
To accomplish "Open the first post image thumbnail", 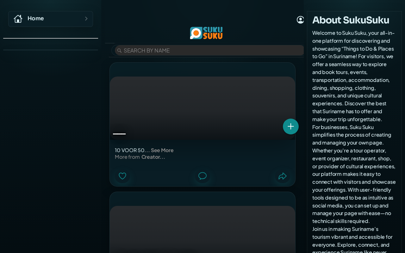I will [202, 108].
